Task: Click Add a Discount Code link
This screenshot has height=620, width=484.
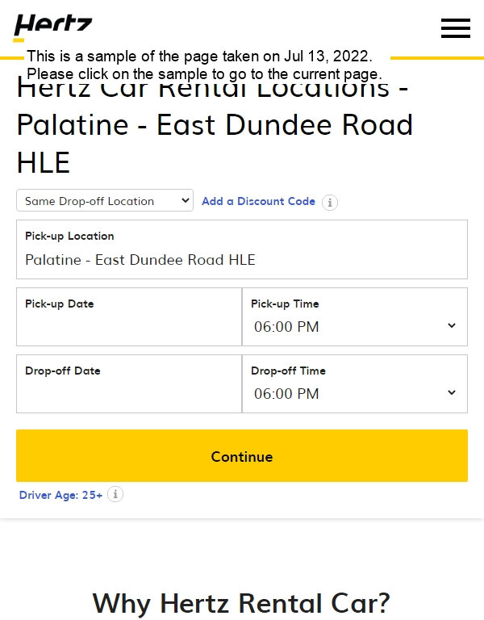Action: click(x=258, y=201)
